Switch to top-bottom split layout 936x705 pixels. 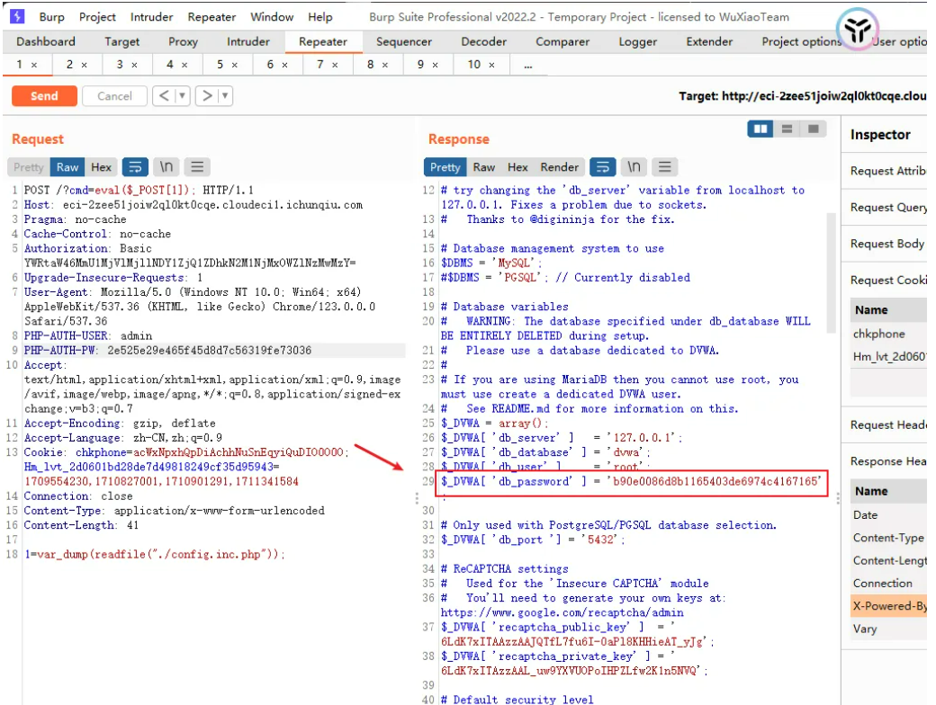(787, 129)
